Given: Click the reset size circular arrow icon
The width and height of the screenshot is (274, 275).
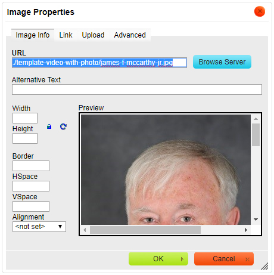Looking at the screenshot, I should [63, 126].
